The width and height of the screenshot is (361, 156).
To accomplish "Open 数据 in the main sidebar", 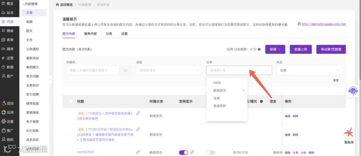I will click(8, 67).
